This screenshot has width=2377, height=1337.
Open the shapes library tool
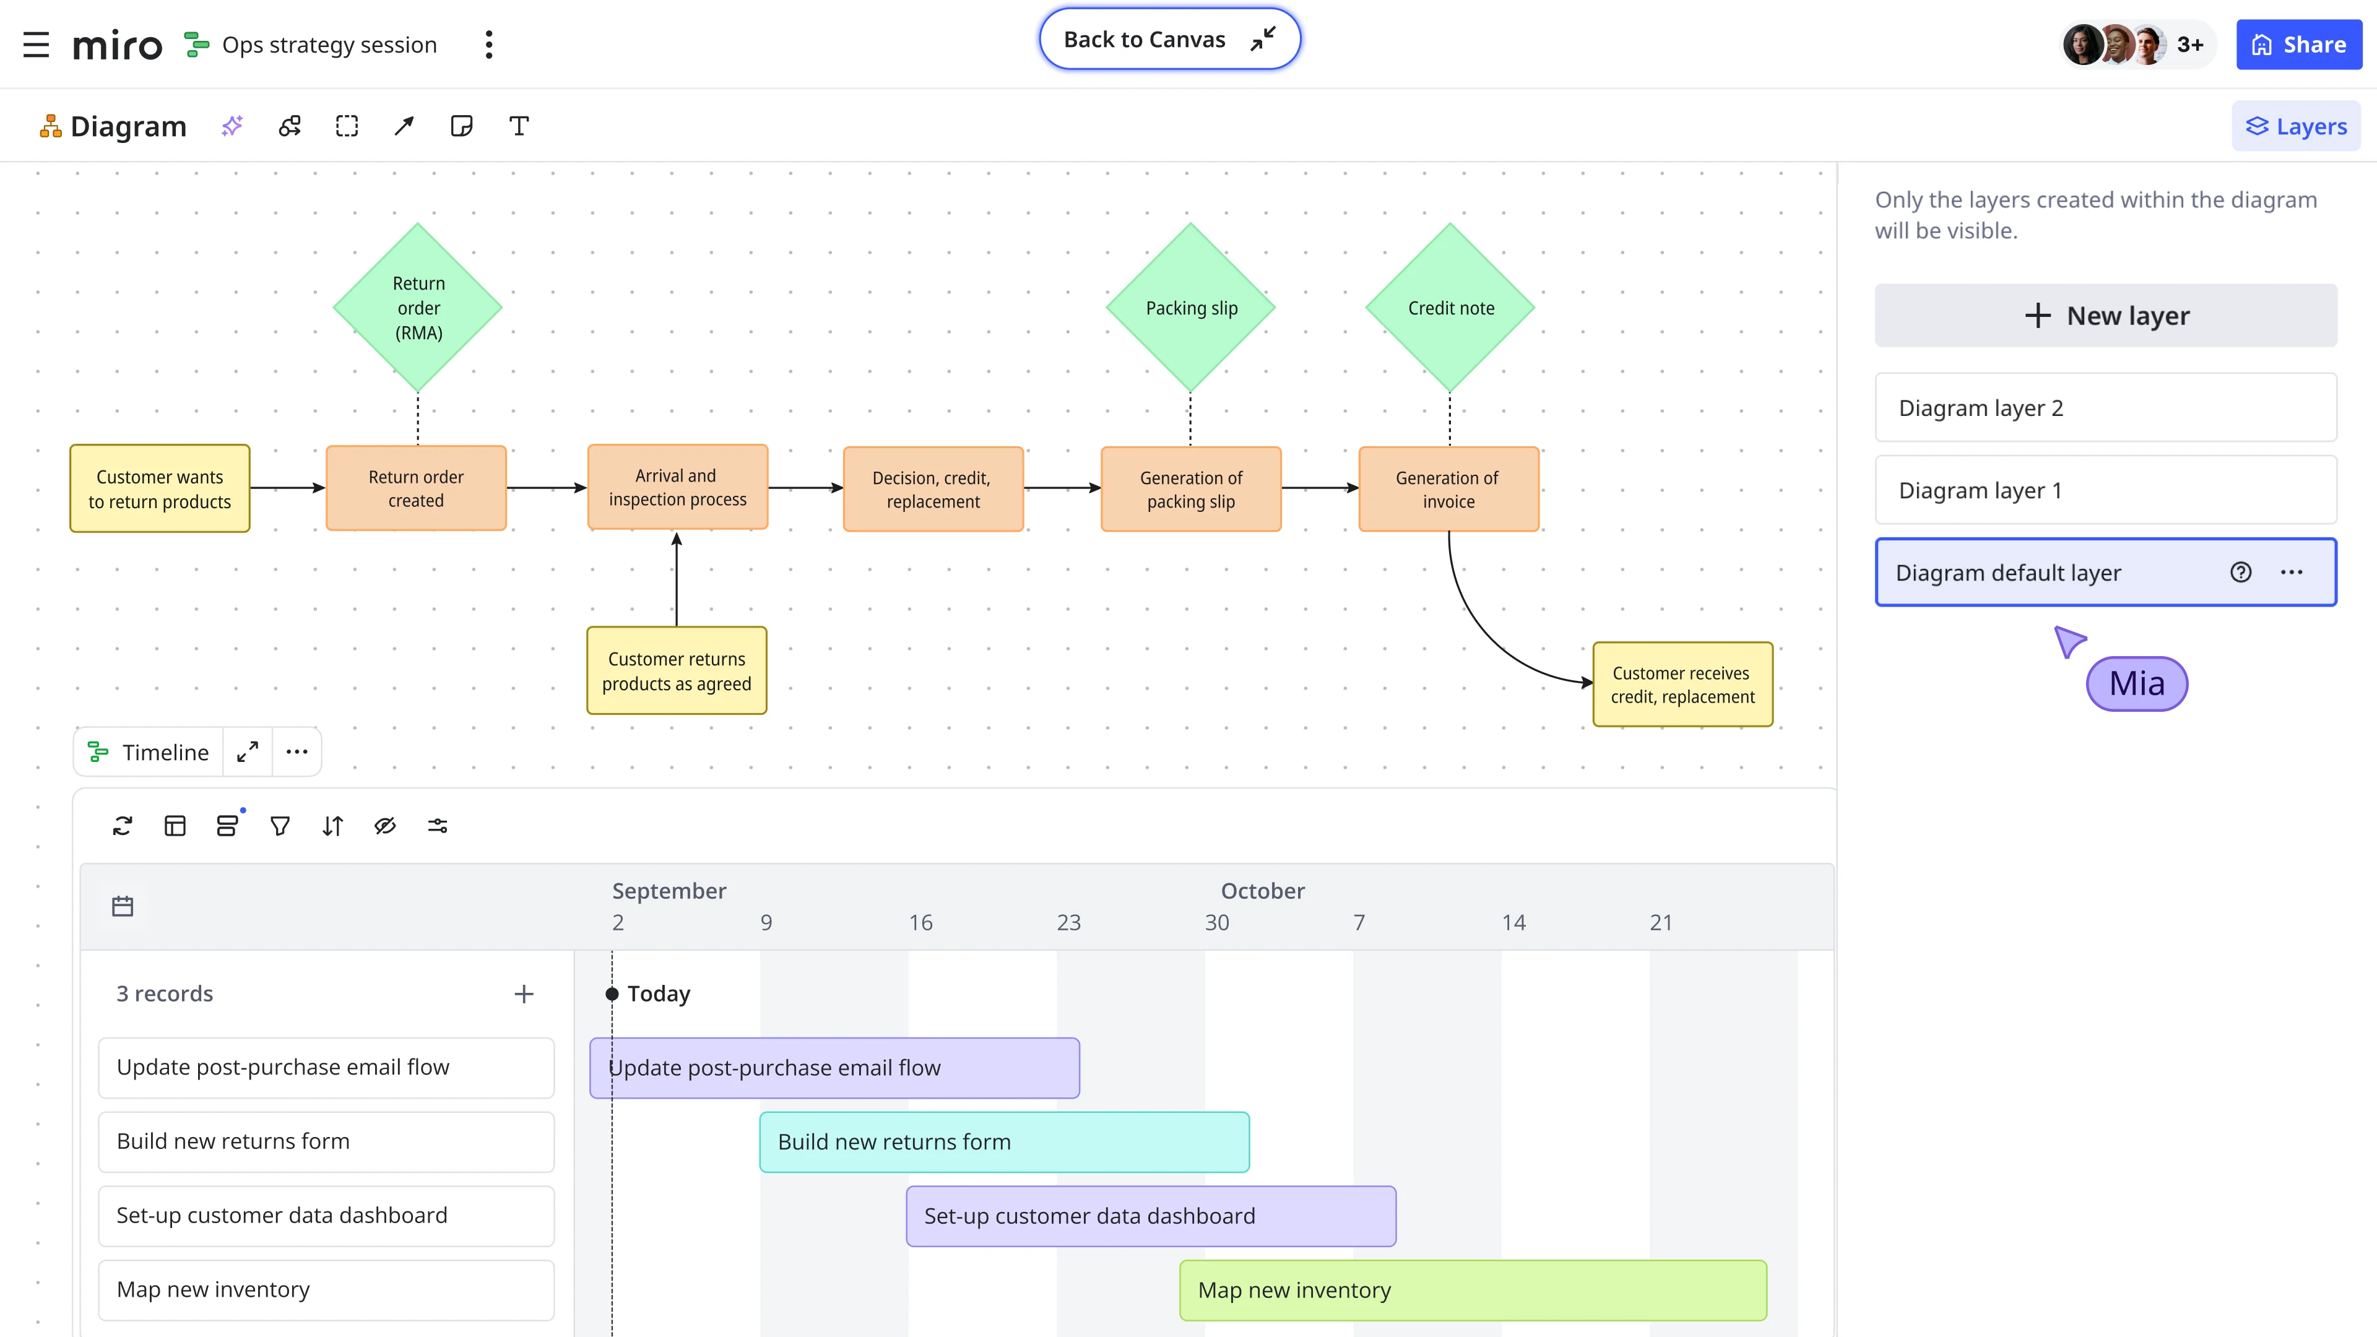290,126
